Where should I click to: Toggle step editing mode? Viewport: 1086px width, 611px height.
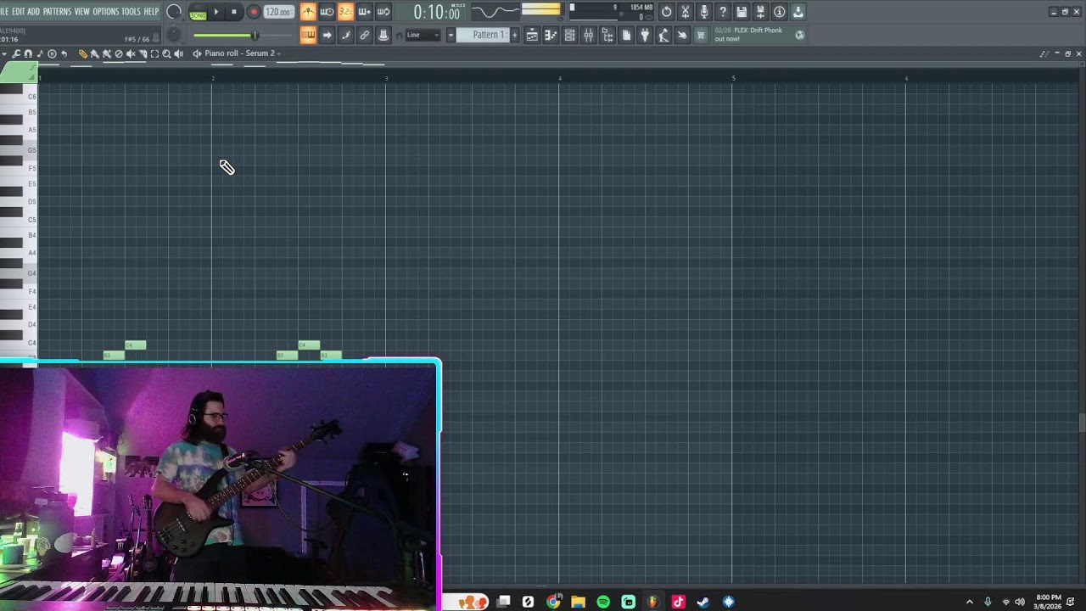pos(345,35)
